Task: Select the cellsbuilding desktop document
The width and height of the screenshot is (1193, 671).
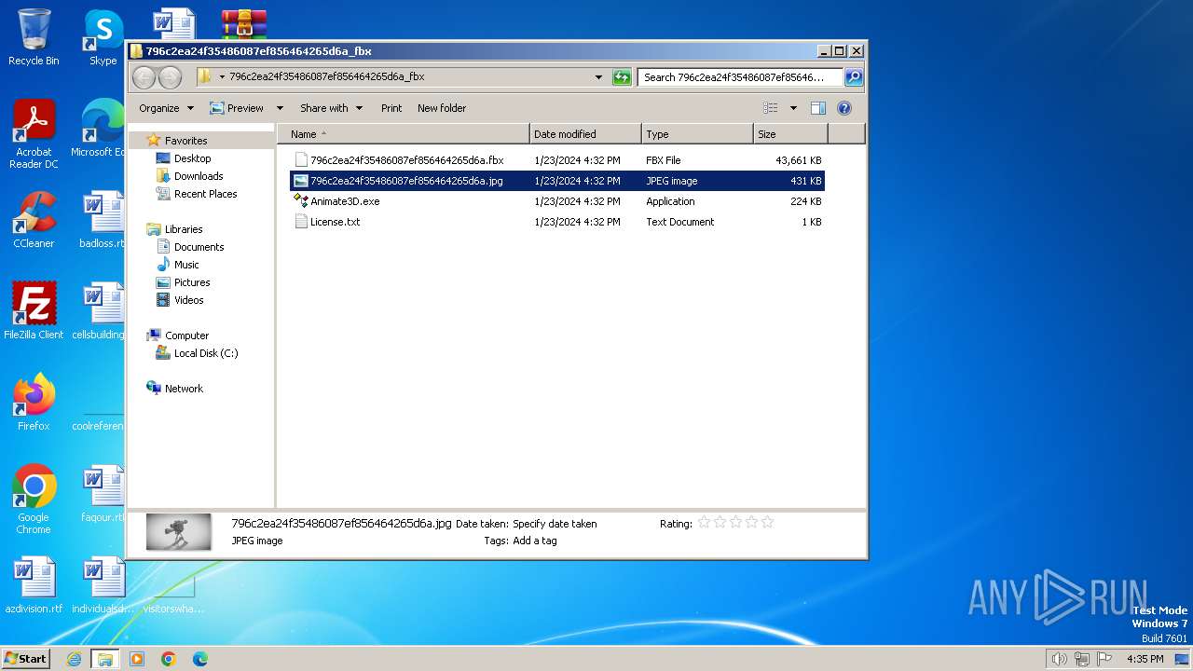Action: [x=99, y=311]
